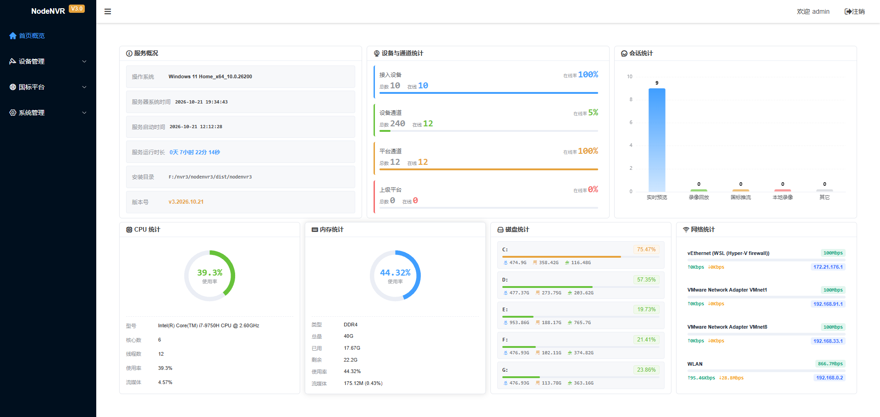Click the Wi-Fi icon in 网络统计 header
The image size is (880, 417).
point(686,230)
